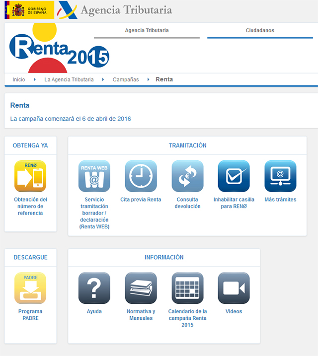
Task: Open the Consulta devolución euro arrows icon
Action: pos(187,176)
